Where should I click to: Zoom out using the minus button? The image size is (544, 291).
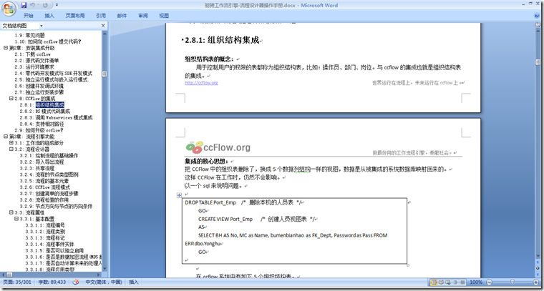(489, 282)
